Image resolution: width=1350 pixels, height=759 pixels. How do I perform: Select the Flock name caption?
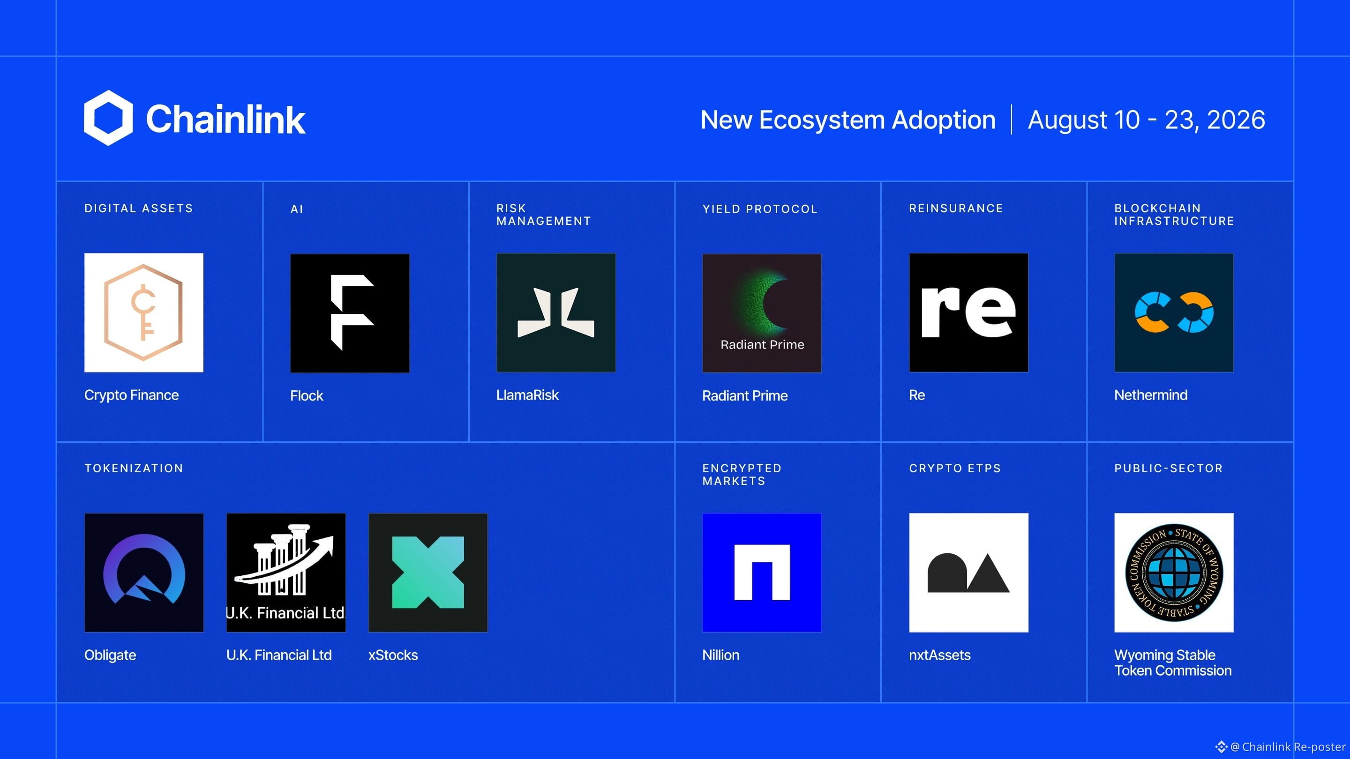(307, 396)
